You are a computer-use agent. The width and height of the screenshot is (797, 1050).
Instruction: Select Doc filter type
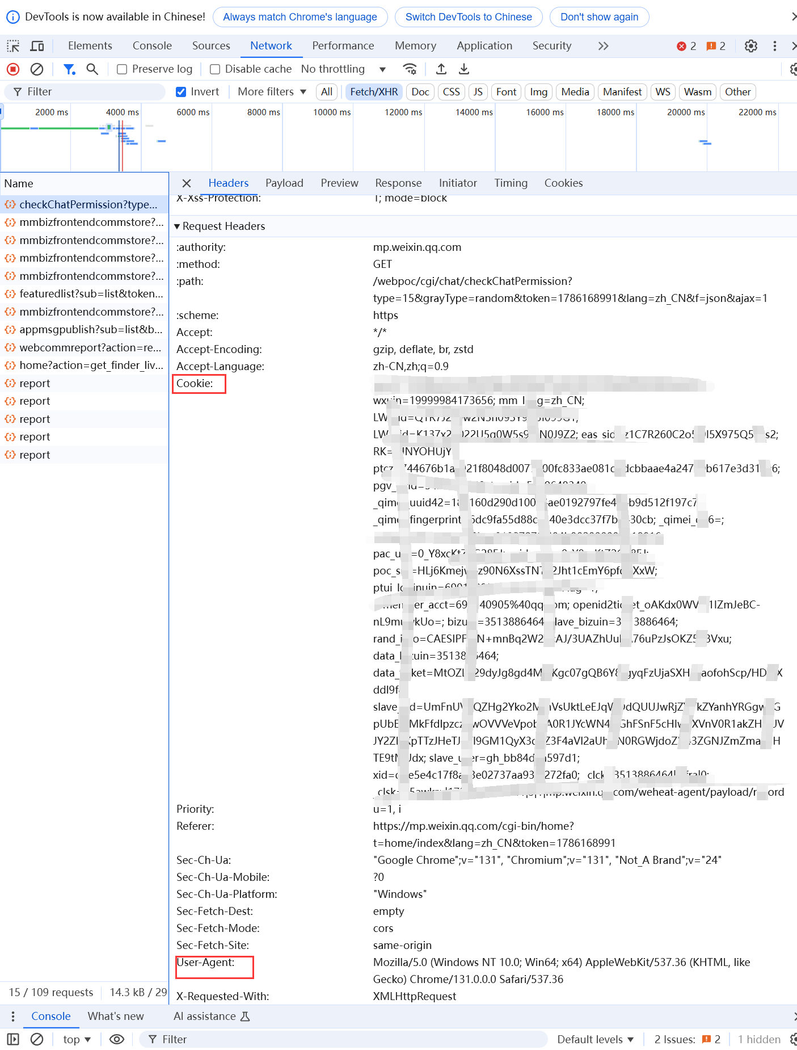tap(420, 92)
